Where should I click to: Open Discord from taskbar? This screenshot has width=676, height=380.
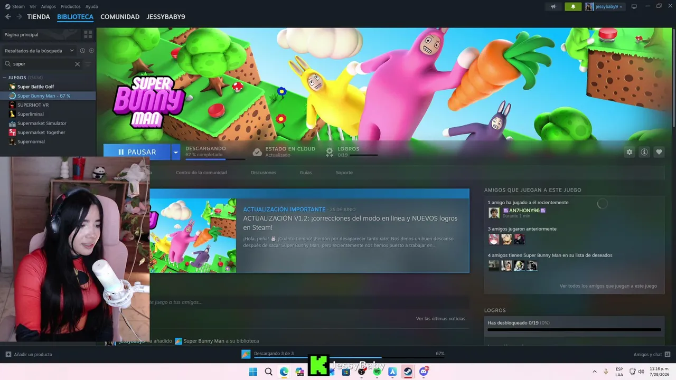click(424, 372)
